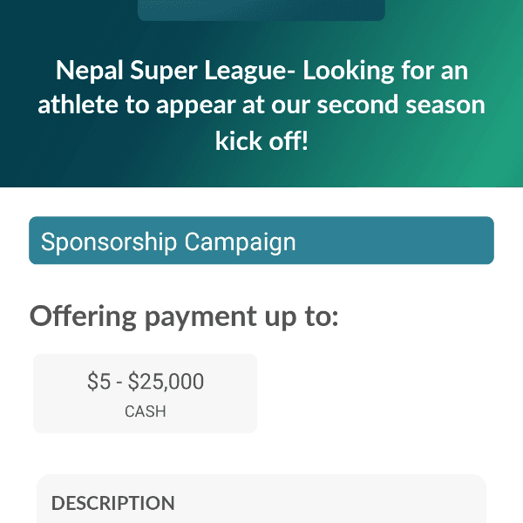Click the "kick off!" title text
This screenshot has width=523, height=523.
coord(261,139)
